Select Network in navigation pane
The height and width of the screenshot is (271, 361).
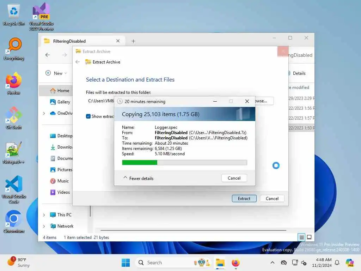[62, 226]
